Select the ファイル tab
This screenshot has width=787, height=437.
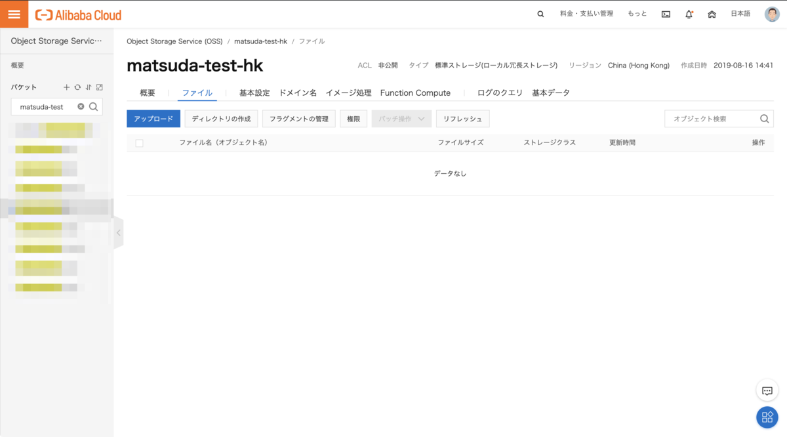[x=197, y=93]
